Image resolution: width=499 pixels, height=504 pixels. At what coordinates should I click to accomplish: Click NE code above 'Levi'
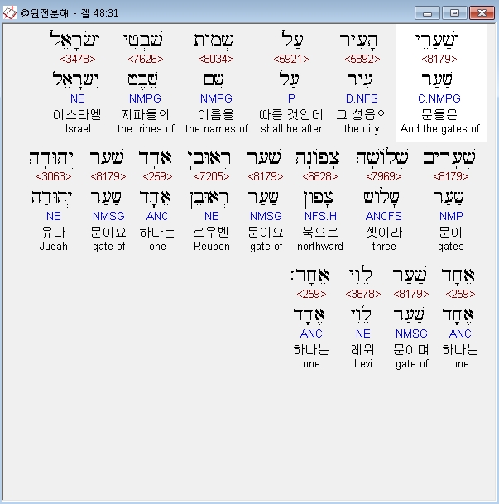click(x=363, y=334)
